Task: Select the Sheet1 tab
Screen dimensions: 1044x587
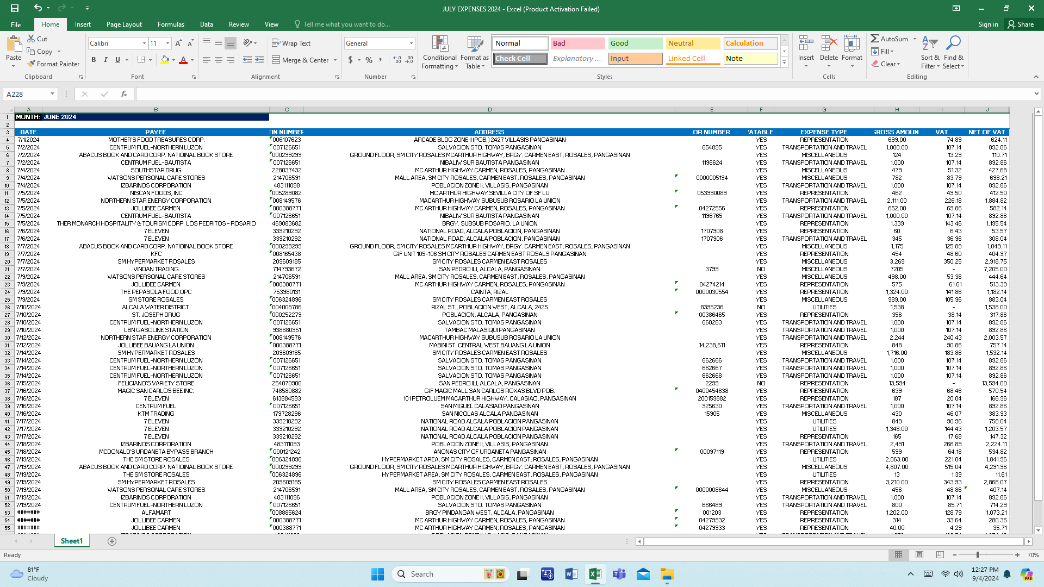Action: coord(72,541)
